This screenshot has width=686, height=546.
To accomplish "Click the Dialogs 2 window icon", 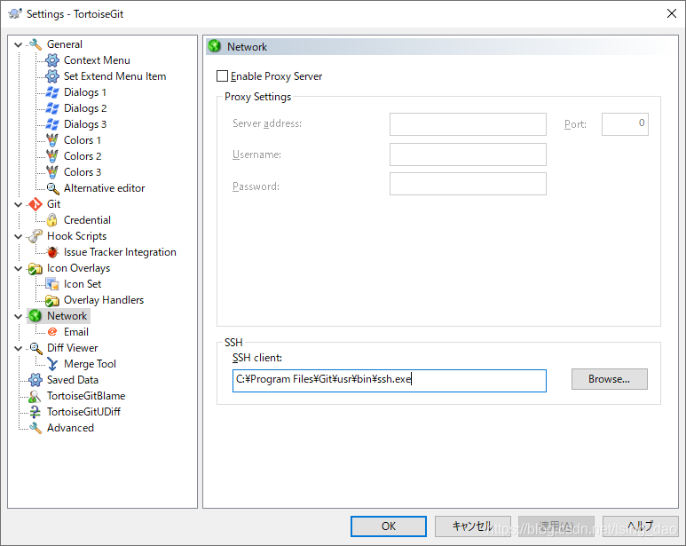I will pyautogui.click(x=52, y=108).
